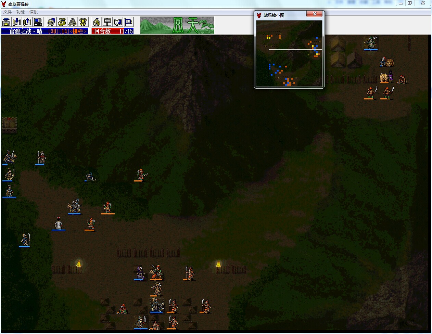
Task: Select the purple-caped blue unit by the cavalry
Action: click(139, 273)
